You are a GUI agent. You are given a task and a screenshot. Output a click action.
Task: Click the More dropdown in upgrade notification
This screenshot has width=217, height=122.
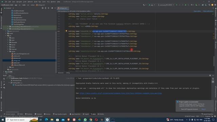point(204,109)
